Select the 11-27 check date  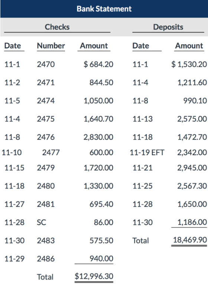coord(14,204)
